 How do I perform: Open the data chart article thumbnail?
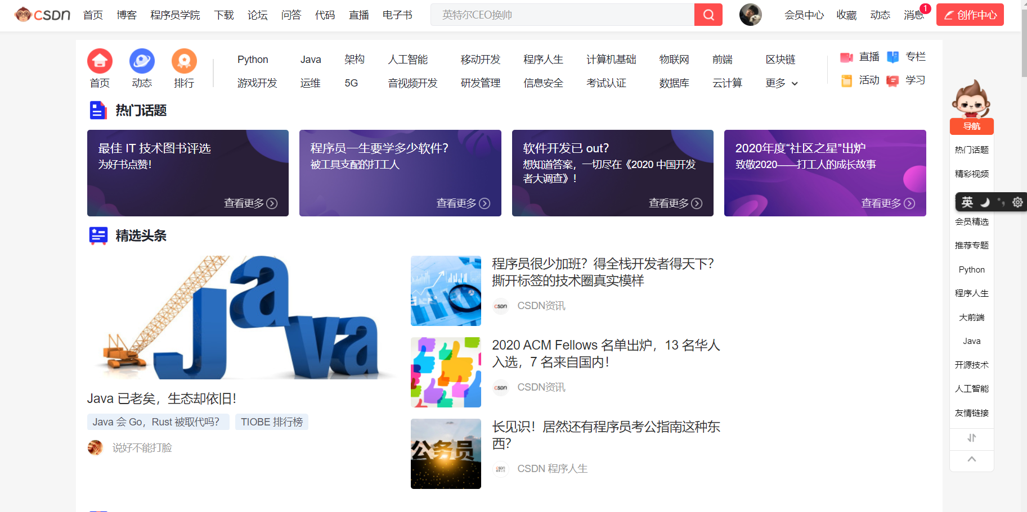[446, 291]
